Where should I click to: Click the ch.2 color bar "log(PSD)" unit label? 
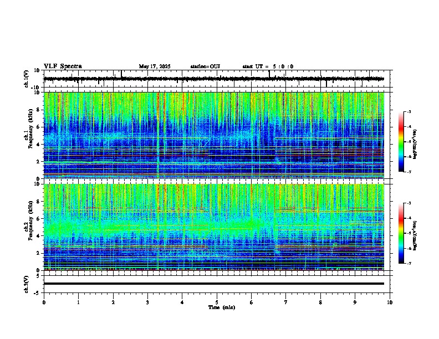pos(415,235)
